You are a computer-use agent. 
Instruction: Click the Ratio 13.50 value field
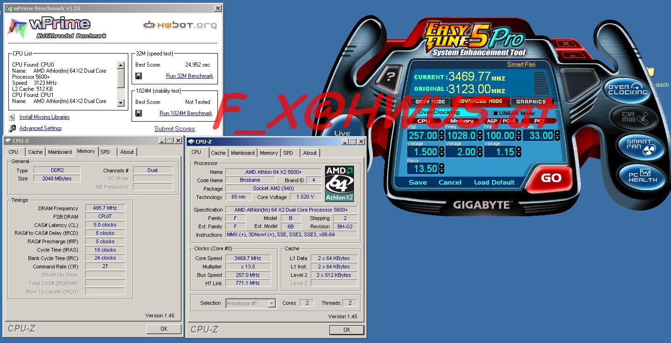(x=423, y=169)
